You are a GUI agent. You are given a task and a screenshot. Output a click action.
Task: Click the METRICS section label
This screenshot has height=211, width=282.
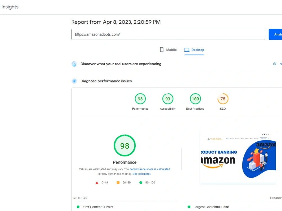pyautogui.click(x=80, y=198)
